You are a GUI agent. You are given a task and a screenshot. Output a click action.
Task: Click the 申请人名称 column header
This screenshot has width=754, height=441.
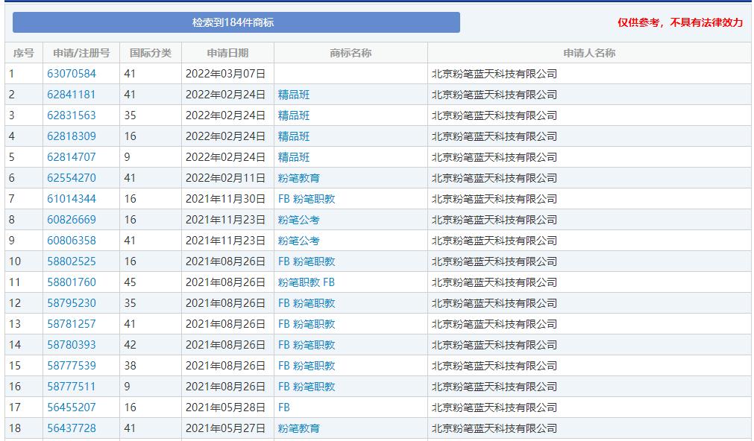pos(589,53)
